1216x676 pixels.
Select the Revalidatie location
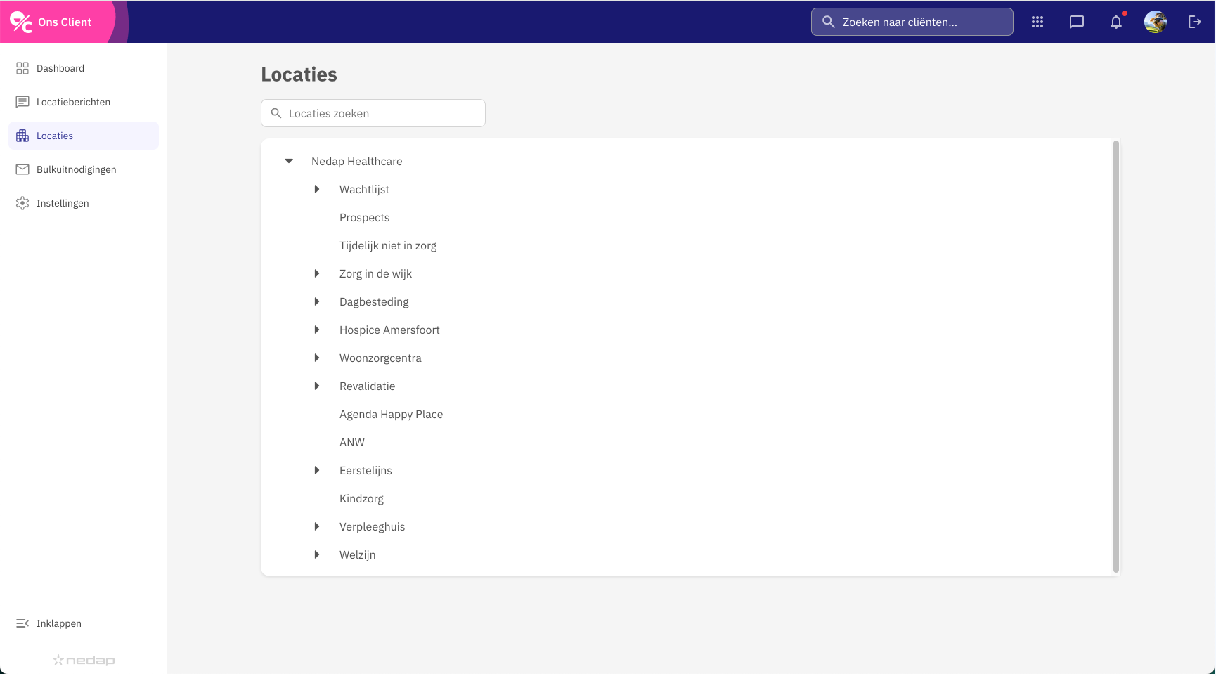[367, 386]
